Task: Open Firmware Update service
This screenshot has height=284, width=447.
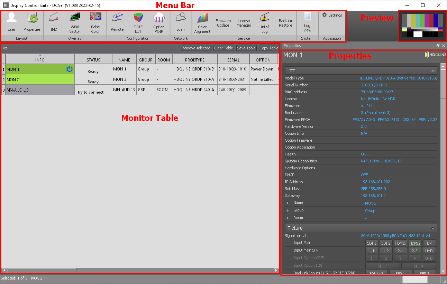Action: [x=223, y=23]
